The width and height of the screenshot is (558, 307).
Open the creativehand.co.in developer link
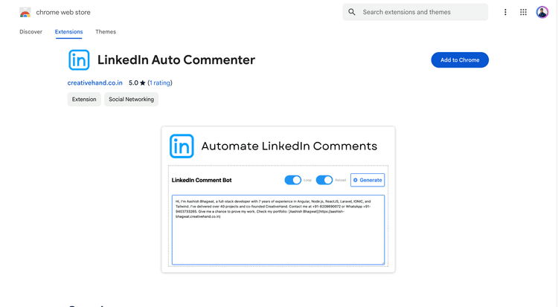(95, 83)
